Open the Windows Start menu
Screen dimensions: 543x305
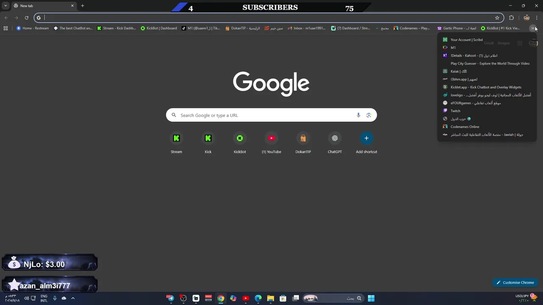point(371,298)
